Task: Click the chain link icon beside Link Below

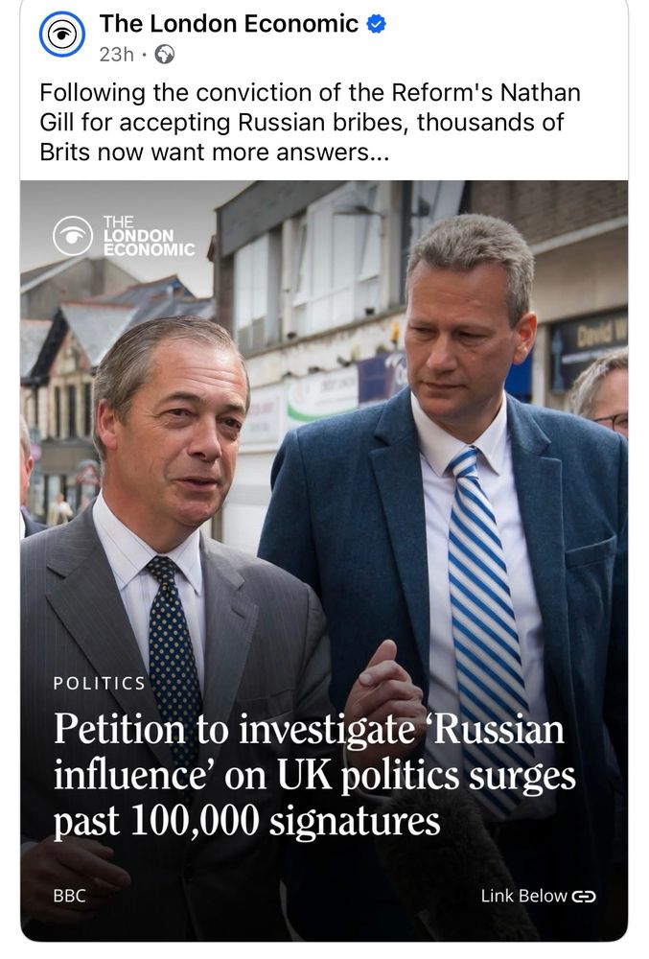Action: pos(583,897)
